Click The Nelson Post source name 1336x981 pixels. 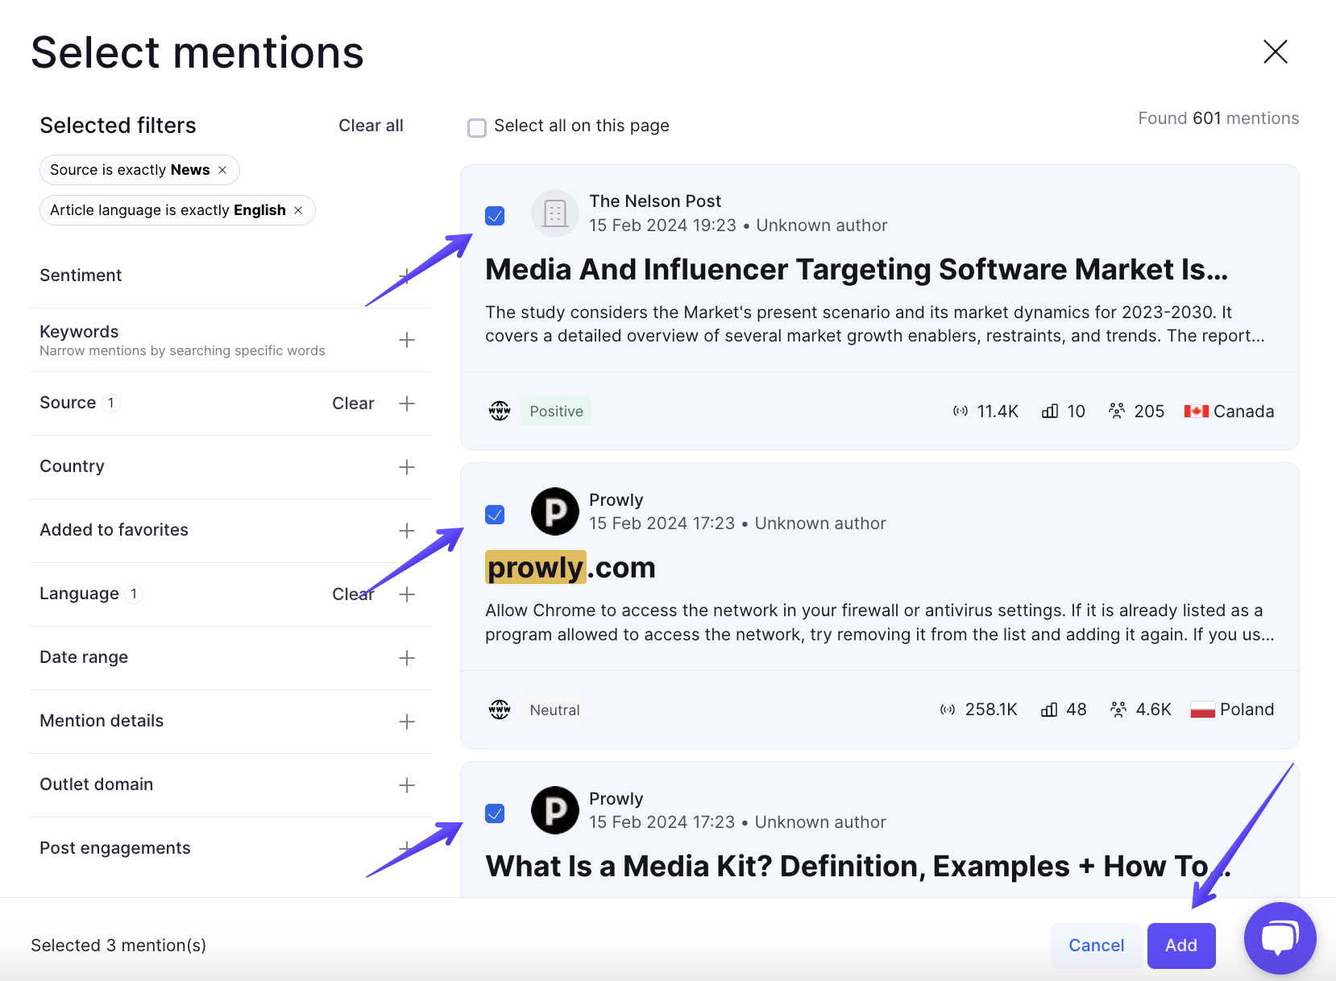pyautogui.click(x=655, y=201)
